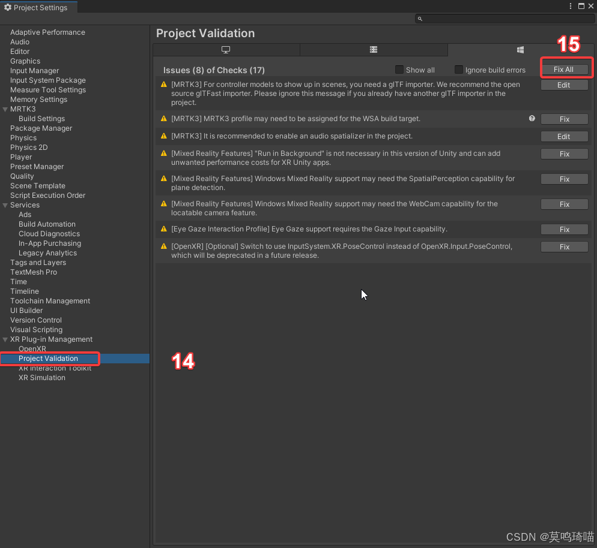Collapse the MRTK3 tree section
The width and height of the screenshot is (597, 548).
pyautogui.click(x=5, y=110)
